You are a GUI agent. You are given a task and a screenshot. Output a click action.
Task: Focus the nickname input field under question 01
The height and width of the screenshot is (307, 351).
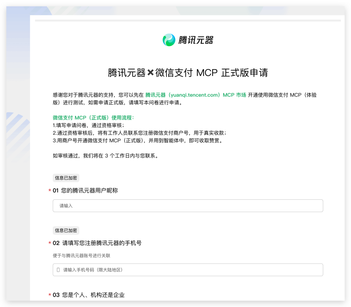coord(188,205)
